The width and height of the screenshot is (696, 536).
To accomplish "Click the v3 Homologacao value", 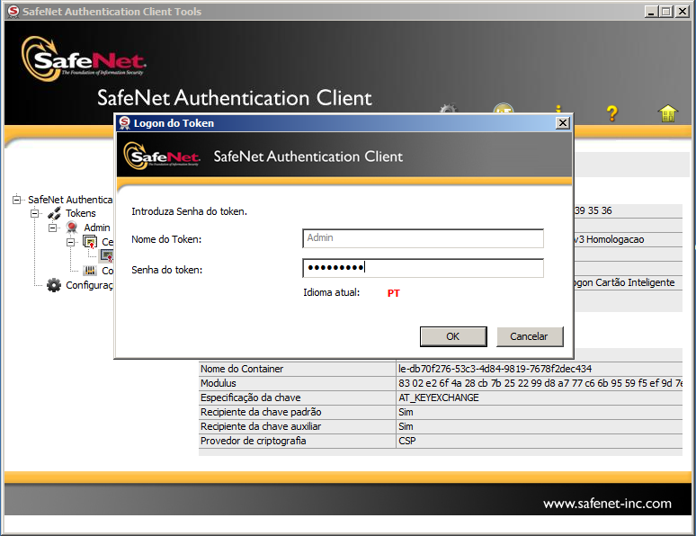I will click(610, 239).
